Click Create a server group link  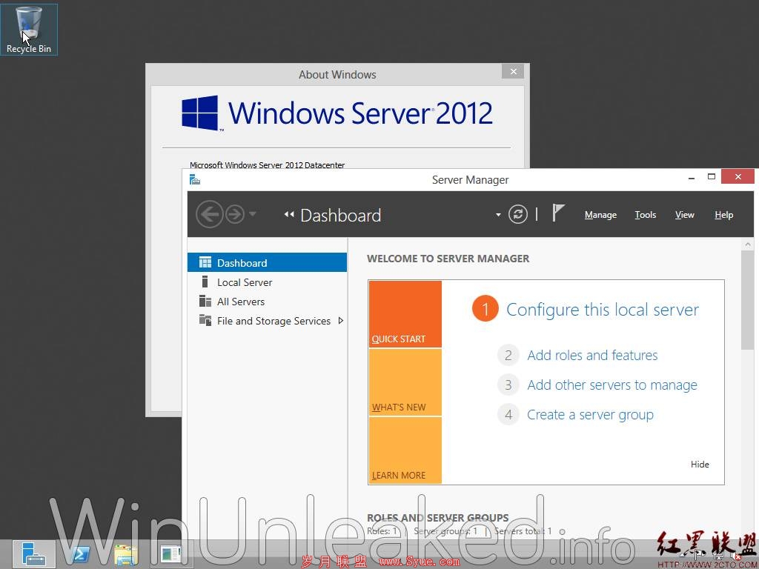590,415
